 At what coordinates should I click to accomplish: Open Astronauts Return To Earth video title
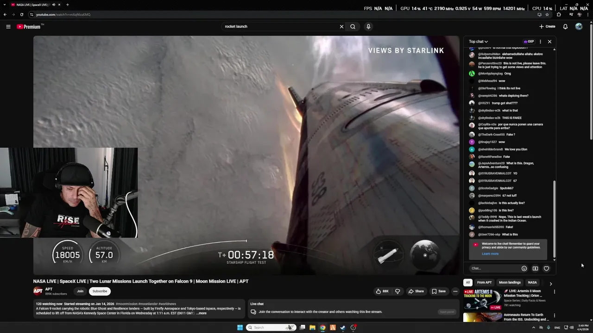[526, 317]
